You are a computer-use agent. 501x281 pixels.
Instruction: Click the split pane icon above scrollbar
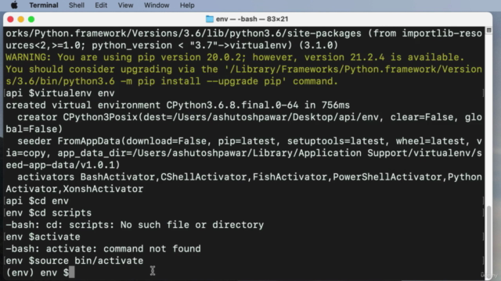tap(488, 30)
